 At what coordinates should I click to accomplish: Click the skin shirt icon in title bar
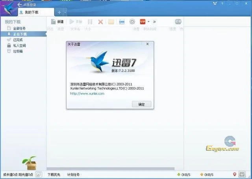point(215,4)
